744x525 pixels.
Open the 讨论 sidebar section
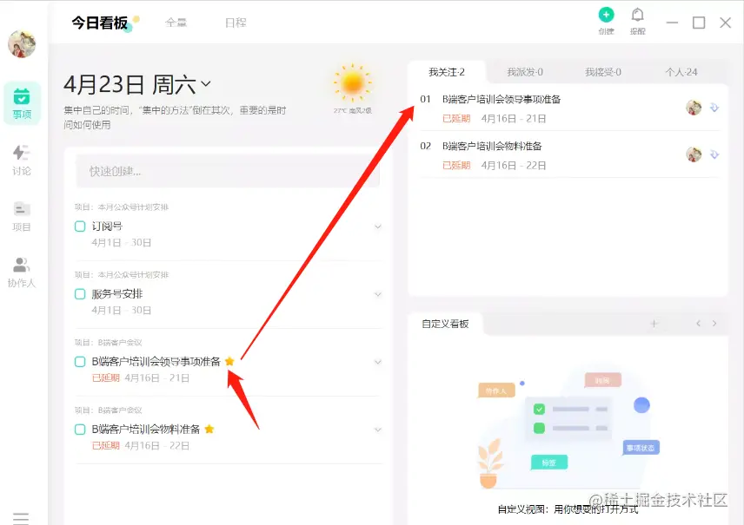point(22,161)
